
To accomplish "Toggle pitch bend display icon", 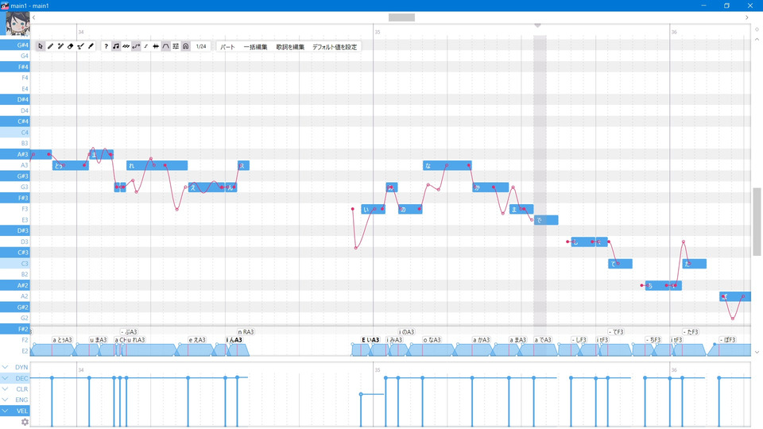I will (136, 46).
